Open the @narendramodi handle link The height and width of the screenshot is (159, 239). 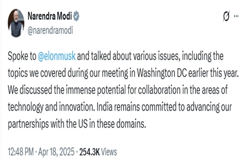tap(50, 29)
